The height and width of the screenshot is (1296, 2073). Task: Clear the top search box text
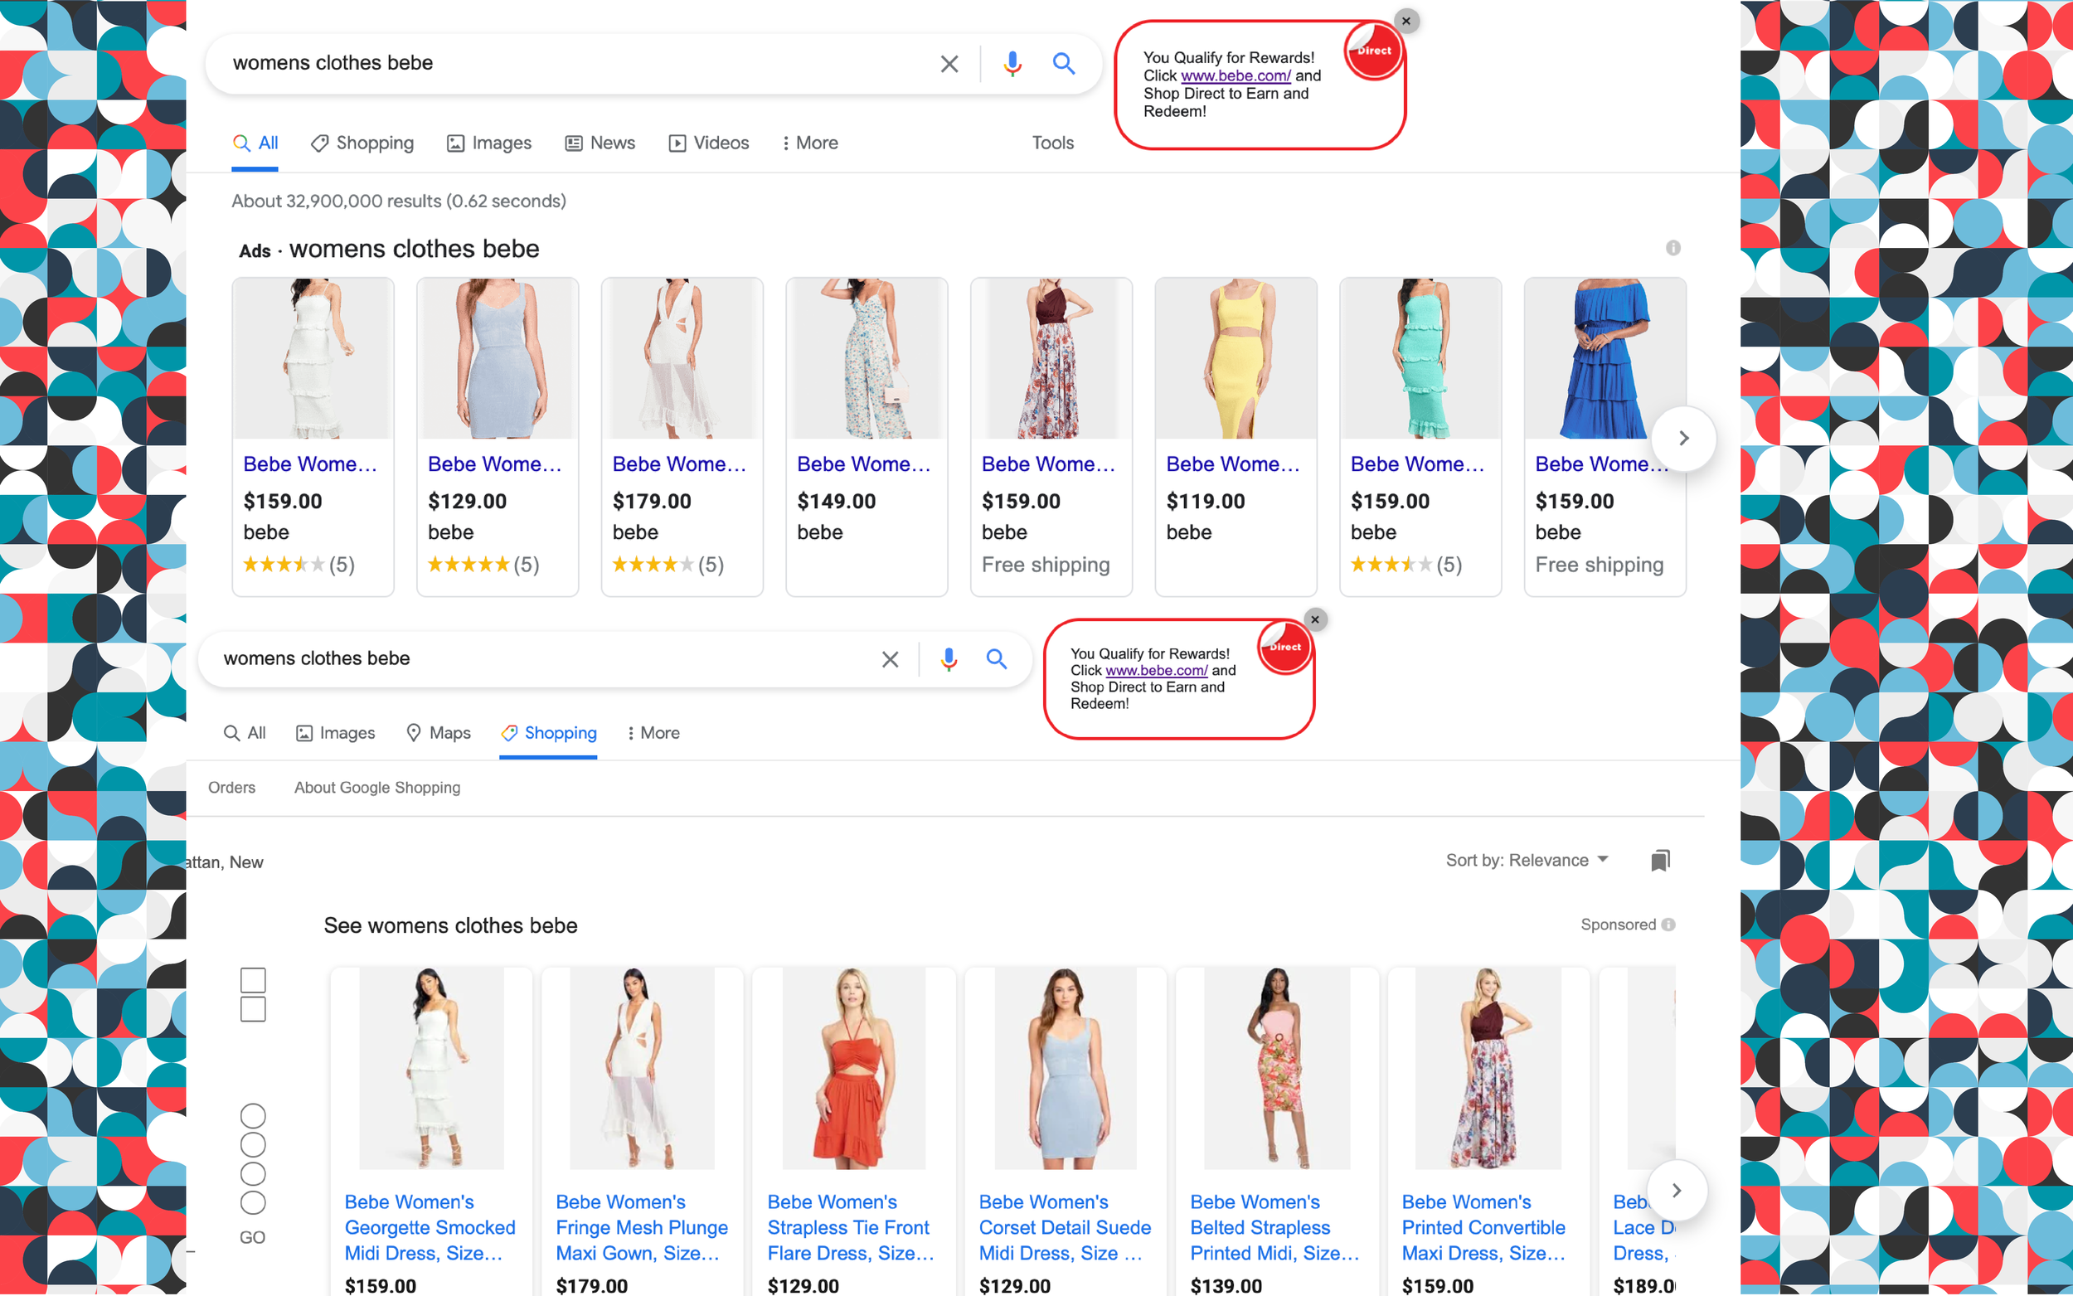pyautogui.click(x=949, y=63)
